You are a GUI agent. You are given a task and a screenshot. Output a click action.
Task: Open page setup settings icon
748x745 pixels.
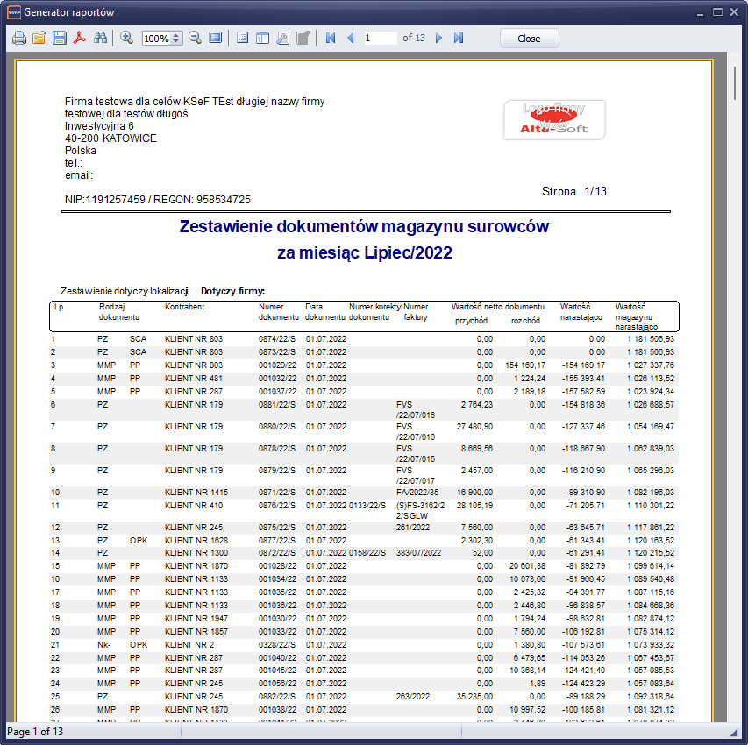click(282, 39)
